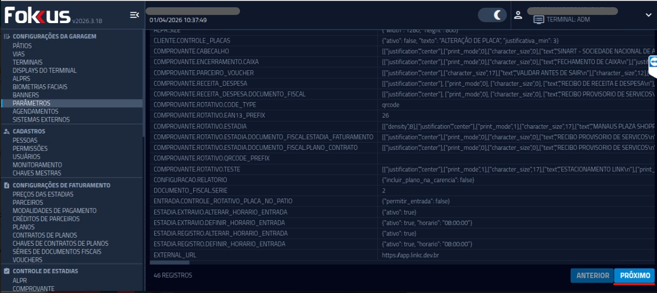The width and height of the screenshot is (657, 293).
Task: Click the Controle de Estadias section icon
Action: (x=7, y=271)
